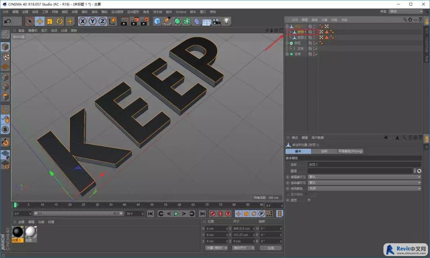Click the home icon in the object manager
This screenshot has height=258, width=430.
(410, 20)
